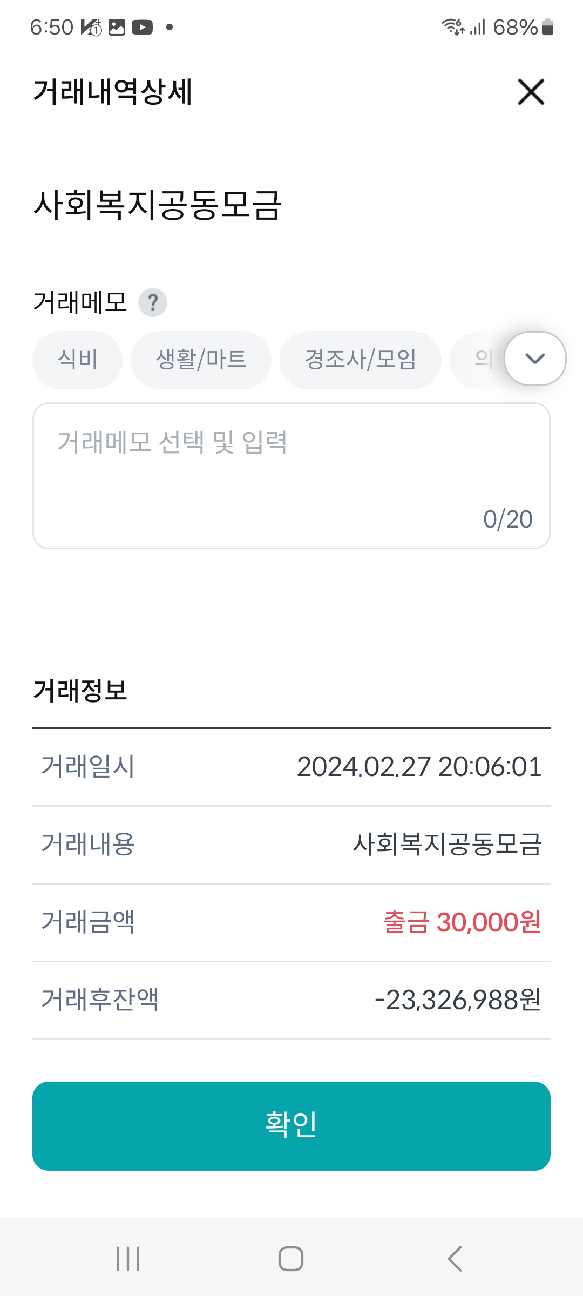This screenshot has width=583, height=1296.
Task: Tap the 거래메모 question mark help icon
Action: [x=153, y=302]
